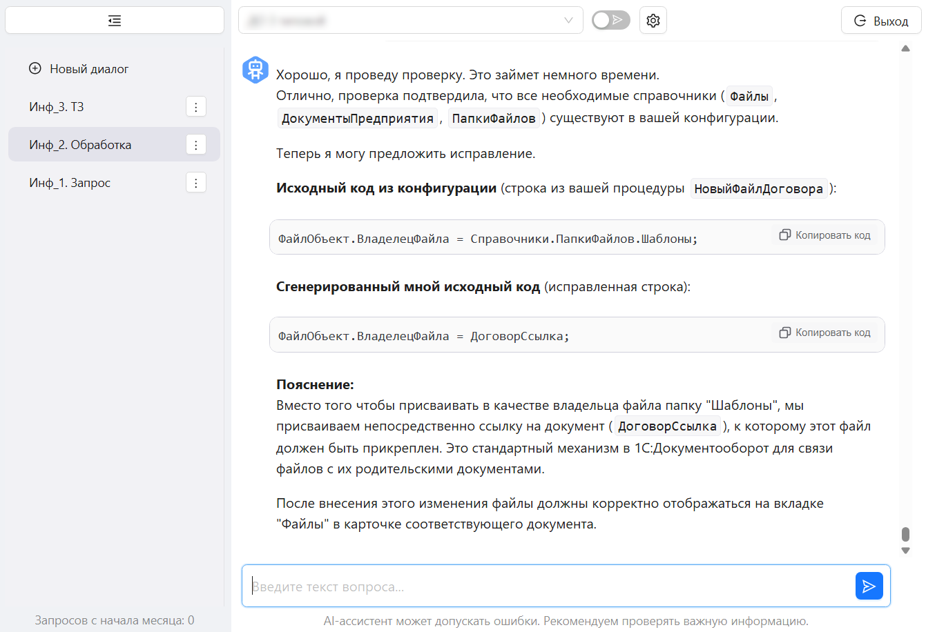Open the three-dot menu for Инф_3. ТЗ
The image size is (926, 632).
tap(196, 106)
